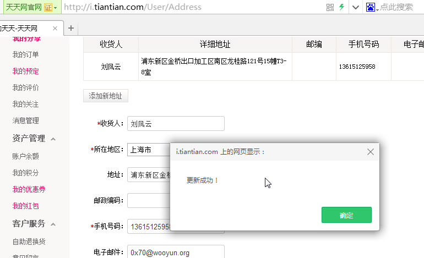Go to 我的优惠券 in sidebar

(x=29, y=189)
